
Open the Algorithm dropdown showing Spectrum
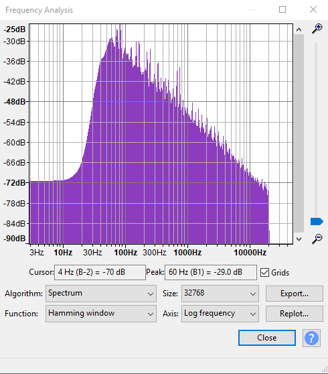click(x=101, y=294)
